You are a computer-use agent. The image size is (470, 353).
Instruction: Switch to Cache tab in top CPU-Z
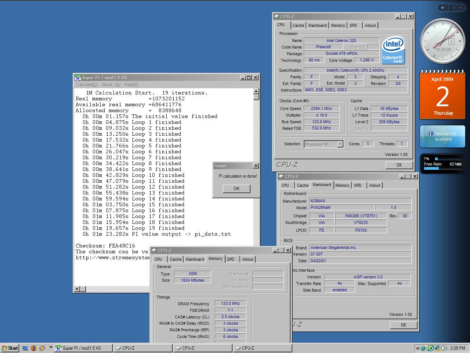coord(298,25)
